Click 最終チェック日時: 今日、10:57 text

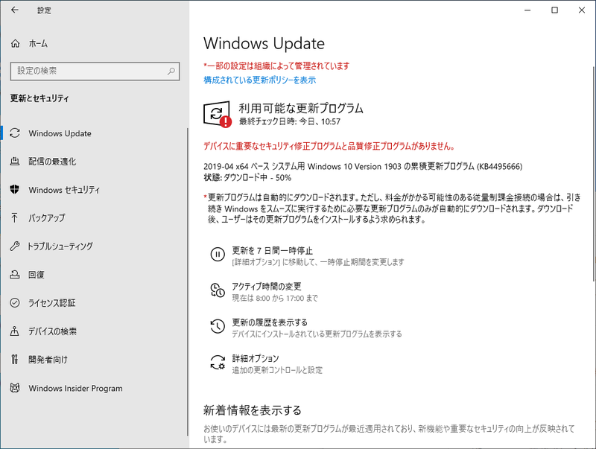289,121
